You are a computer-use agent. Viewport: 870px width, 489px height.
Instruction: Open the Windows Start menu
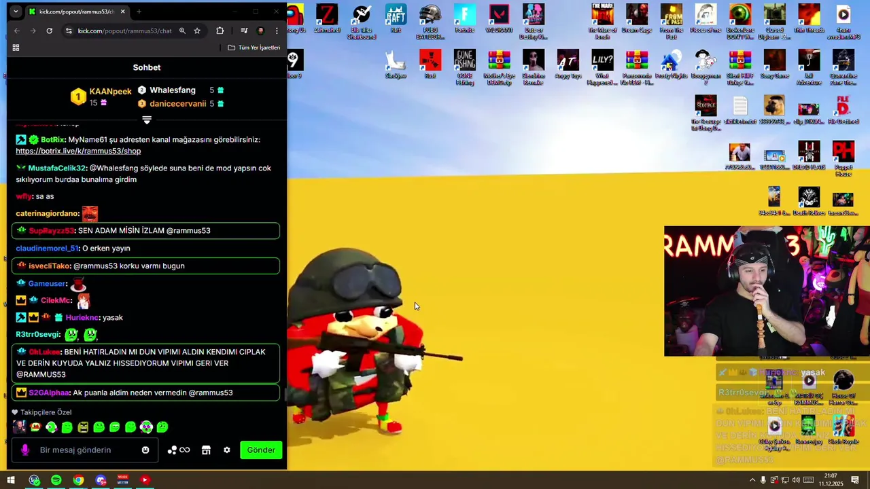point(12,480)
